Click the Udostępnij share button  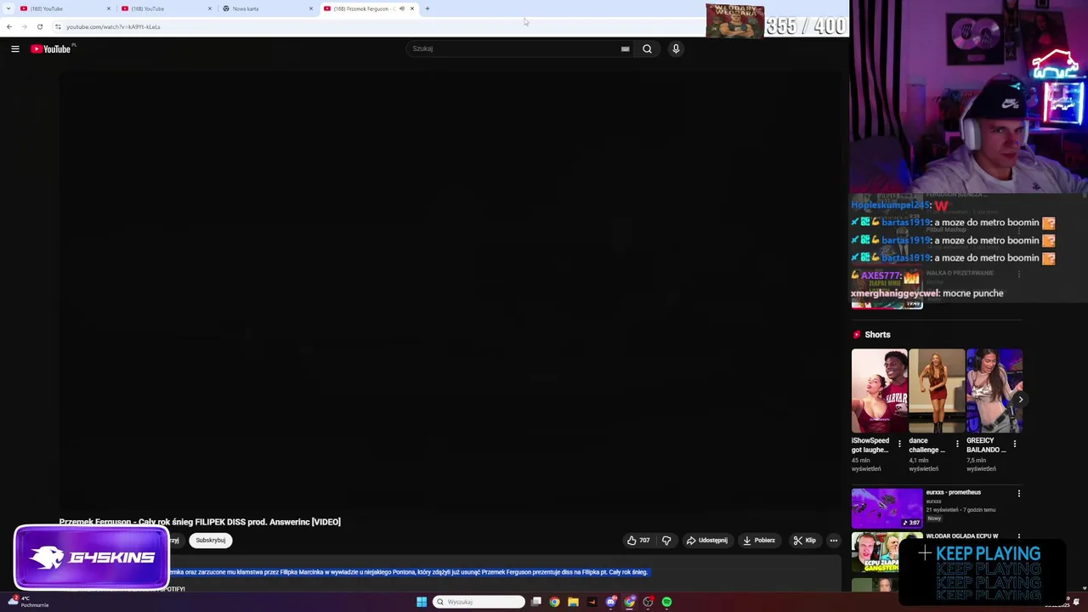707,541
